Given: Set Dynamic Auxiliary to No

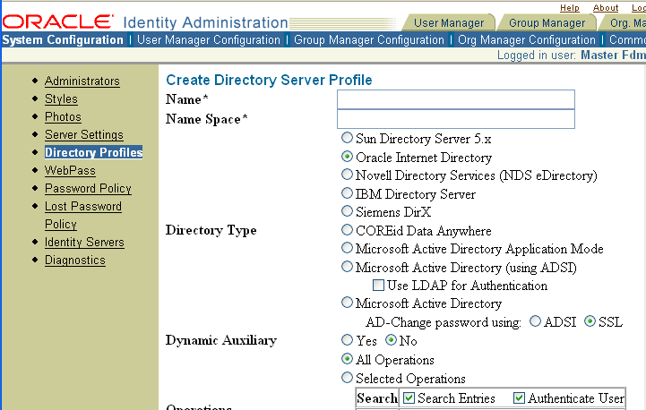Looking at the screenshot, I should [x=391, y=340].
